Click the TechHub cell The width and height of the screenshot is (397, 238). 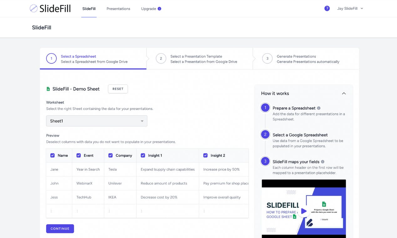tap(88, 197)
